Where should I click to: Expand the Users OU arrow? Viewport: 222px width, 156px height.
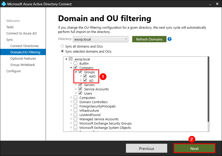(x=76, y=93)
